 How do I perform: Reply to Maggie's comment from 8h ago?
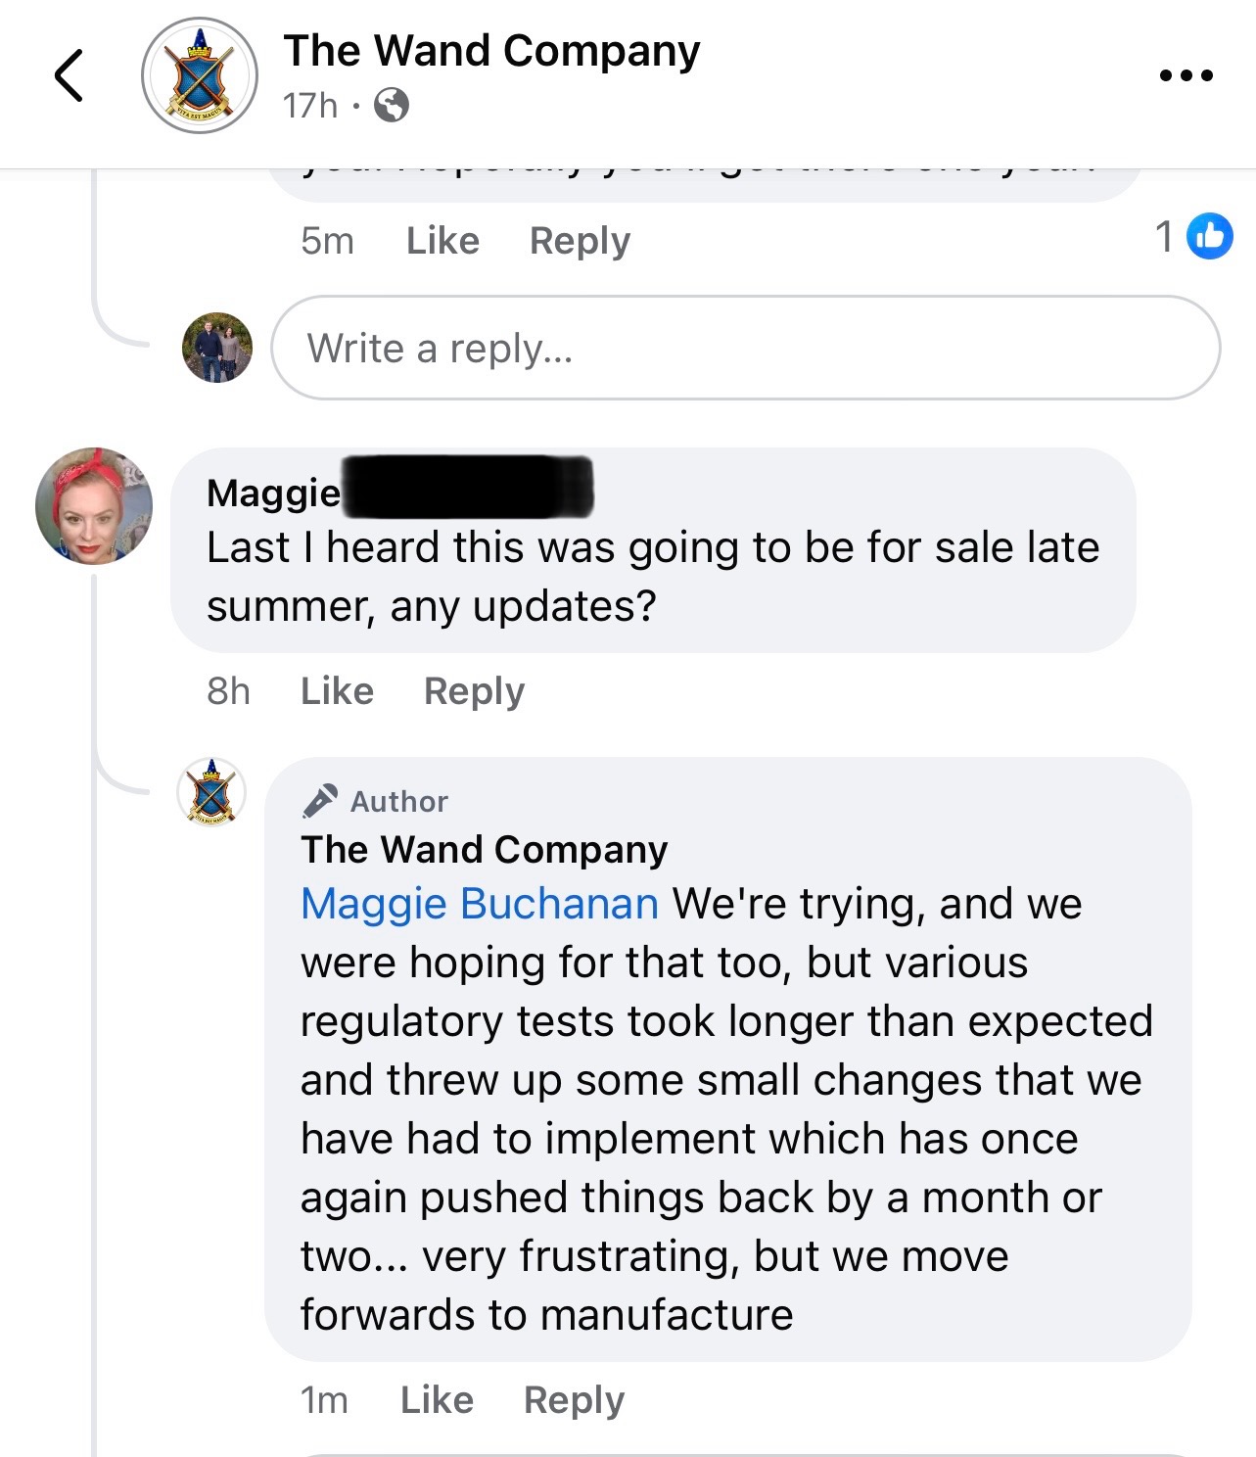pyautogui.click(x=474, y=691)
